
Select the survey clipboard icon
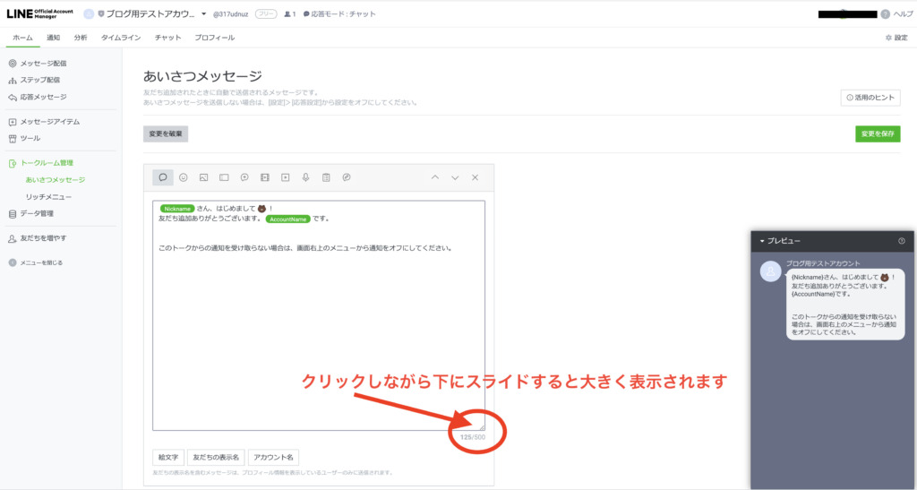pos(326,177)
